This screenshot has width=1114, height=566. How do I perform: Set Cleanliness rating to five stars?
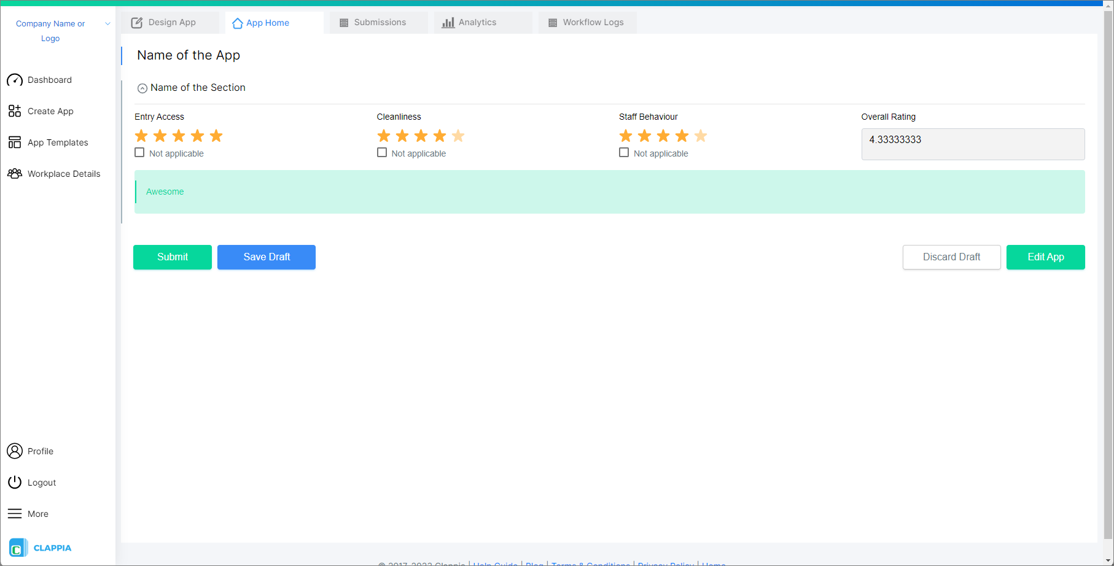pos(458,135)
